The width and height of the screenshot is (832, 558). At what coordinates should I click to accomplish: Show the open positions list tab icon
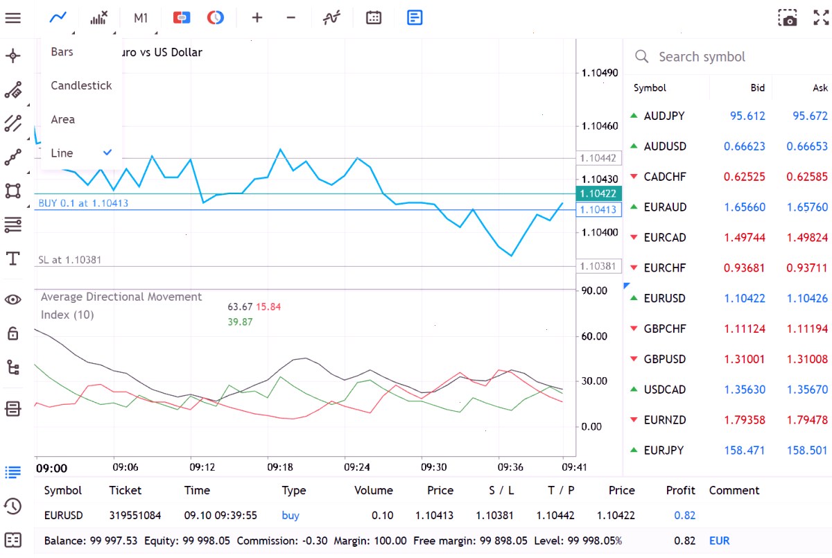point(12,472)
